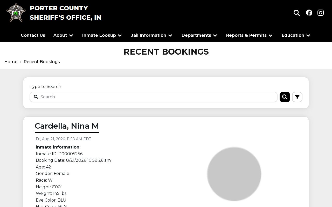Click the Race: W line

tap(44, 180)
